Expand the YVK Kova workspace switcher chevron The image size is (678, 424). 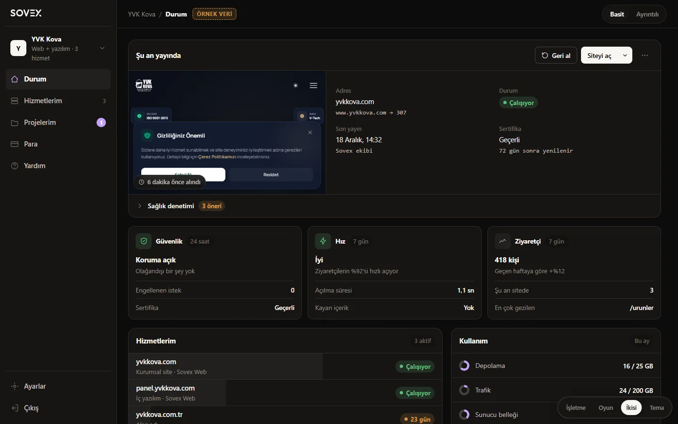102,48
